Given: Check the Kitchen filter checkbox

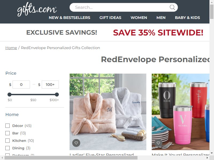Looking at the screenshot, I should point(7,141).
